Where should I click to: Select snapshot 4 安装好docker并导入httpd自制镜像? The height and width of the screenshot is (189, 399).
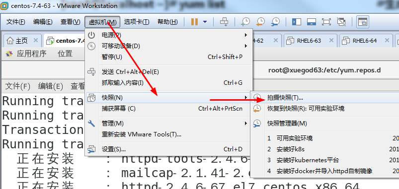pos(325,171)
